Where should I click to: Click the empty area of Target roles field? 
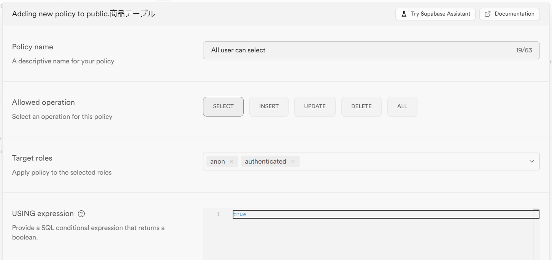coord(411,162)
